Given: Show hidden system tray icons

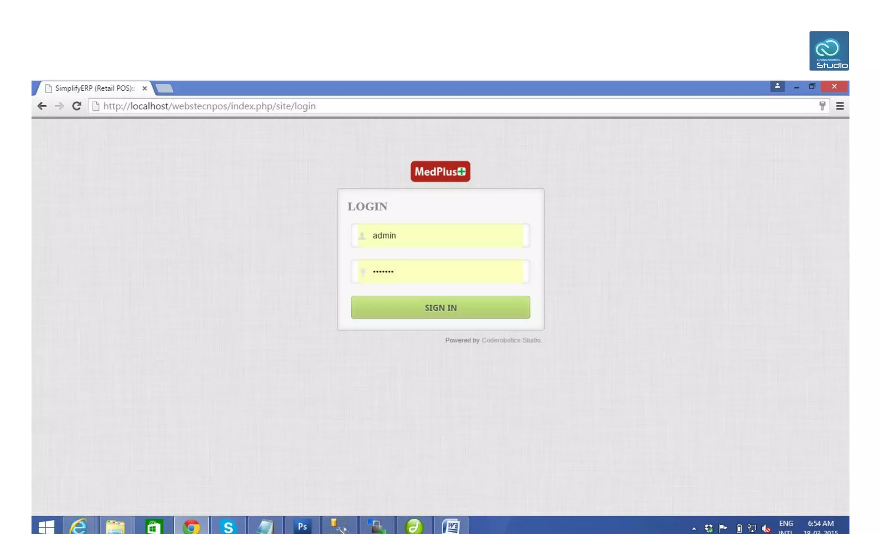Looking at the screenshot, I should tap(694, 528).
